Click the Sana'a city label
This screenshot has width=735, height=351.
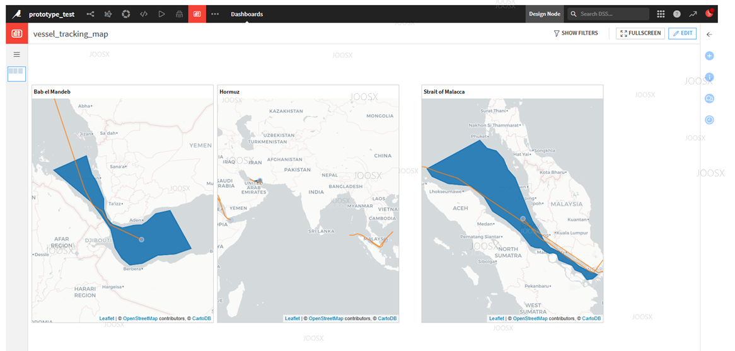(x=117, y=166)
